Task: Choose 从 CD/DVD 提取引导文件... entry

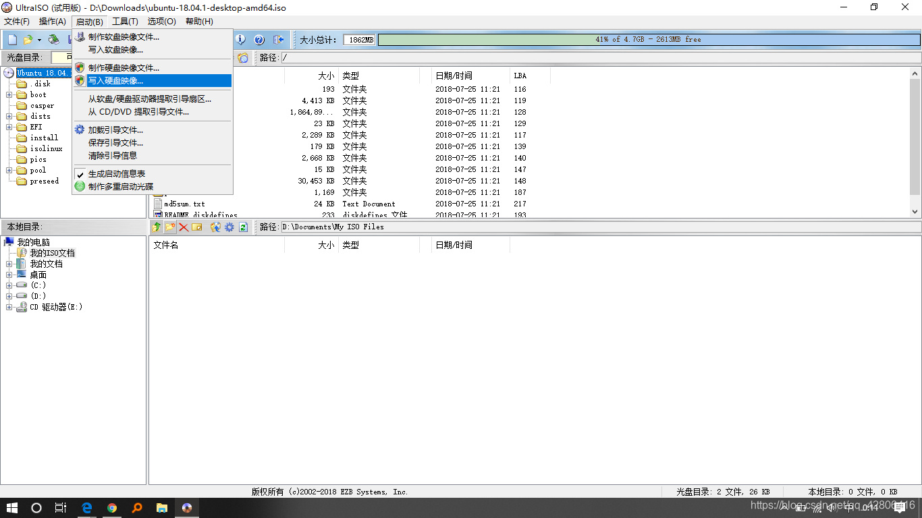Action: click(x=153, y=112)
